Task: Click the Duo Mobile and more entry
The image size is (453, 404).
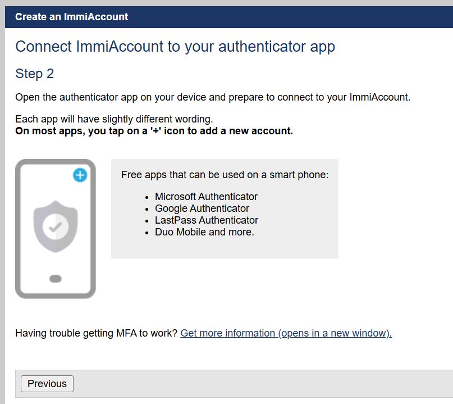Action: [204, 231]
